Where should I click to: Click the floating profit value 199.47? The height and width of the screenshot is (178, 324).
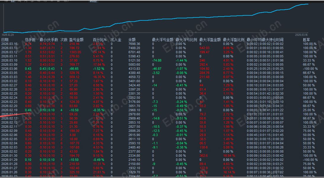tap(204, 52)
